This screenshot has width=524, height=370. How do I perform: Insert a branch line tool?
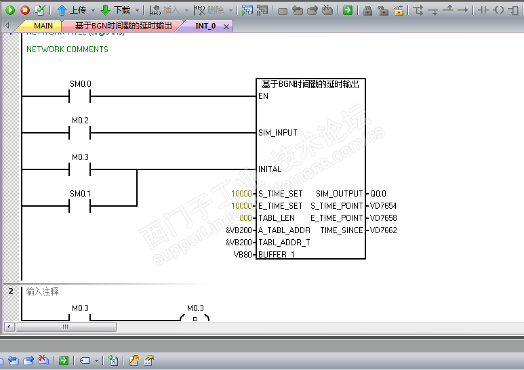pos(418,10)
